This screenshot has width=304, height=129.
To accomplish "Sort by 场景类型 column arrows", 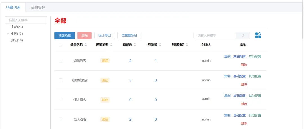I will (111, 45).
